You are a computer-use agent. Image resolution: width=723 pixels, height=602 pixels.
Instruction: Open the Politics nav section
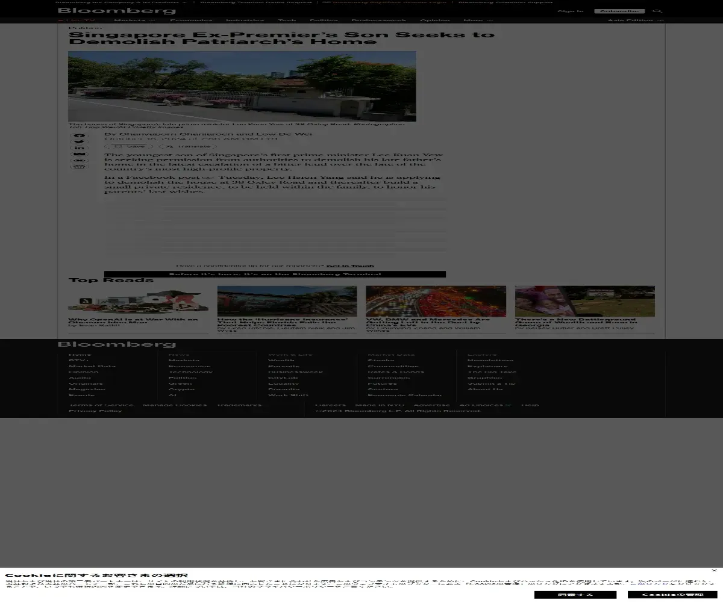click(x=324, y=20)
